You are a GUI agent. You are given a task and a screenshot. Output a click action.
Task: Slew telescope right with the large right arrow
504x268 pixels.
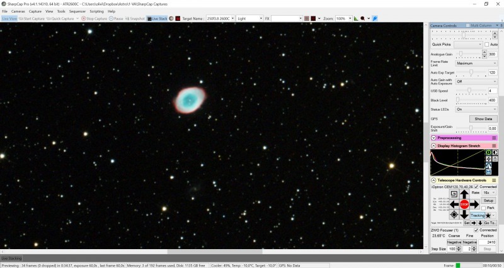click(x=474, y=204)
